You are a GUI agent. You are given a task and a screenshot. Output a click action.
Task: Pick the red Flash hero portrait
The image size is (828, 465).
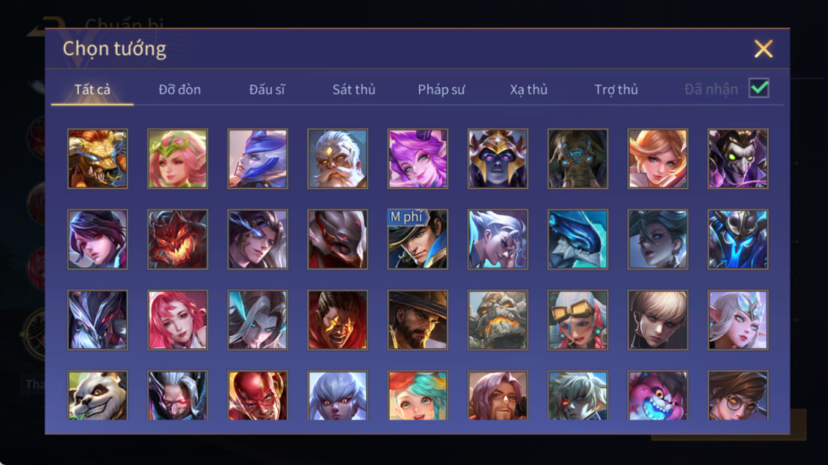tap(258, 395)
